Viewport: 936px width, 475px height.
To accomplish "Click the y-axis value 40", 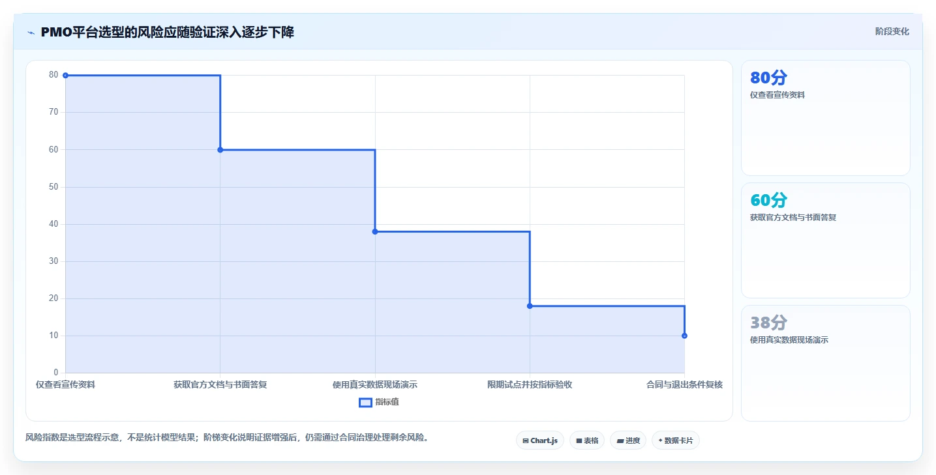I will [x=53, y=223].
